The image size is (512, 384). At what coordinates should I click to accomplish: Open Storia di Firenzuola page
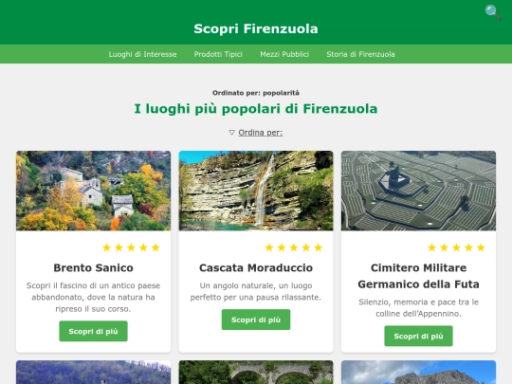[x=361, y=54]
